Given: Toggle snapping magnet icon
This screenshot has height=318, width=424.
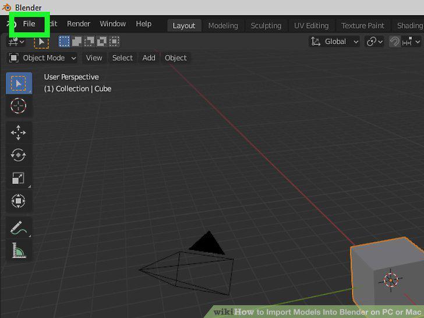Looking at the screenshot, I should tap(394, 42).
